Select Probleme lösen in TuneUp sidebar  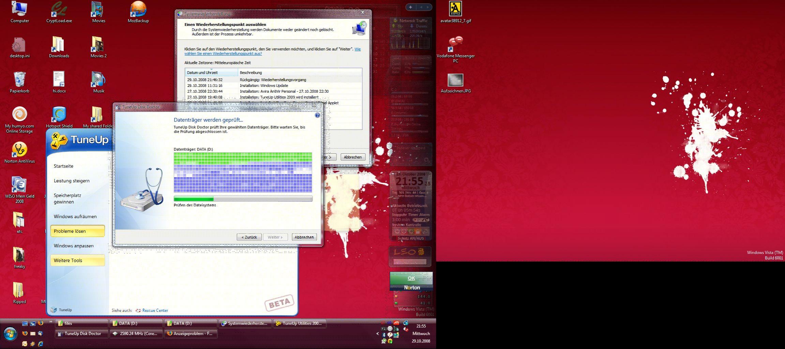tap(77, 231)
